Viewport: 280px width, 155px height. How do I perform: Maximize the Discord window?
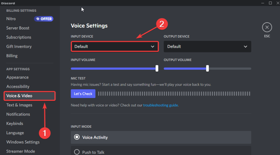click(270, 3)
